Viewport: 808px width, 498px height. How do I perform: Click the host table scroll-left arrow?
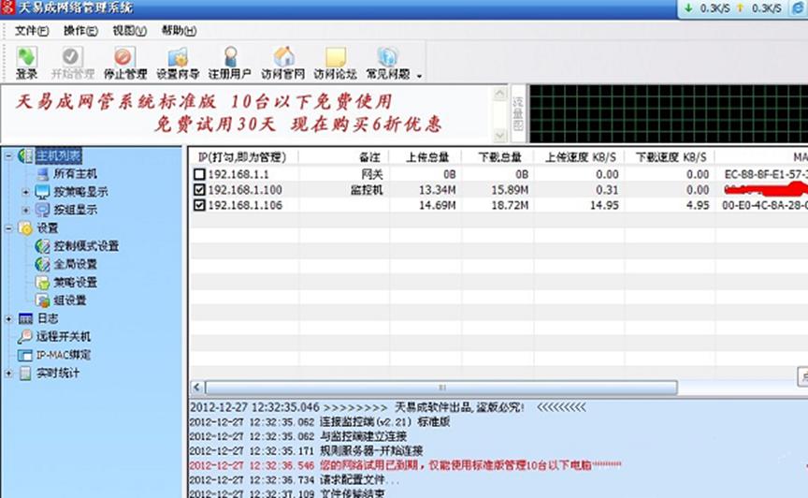coord(196,387)
